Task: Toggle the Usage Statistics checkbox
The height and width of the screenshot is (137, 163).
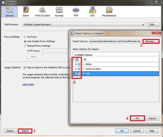Action: (x=25, y=68)
